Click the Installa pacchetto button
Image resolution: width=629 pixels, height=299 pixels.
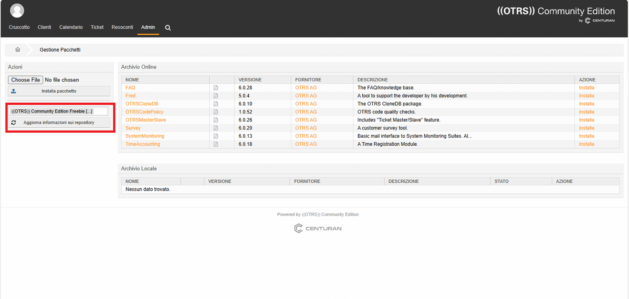tap(59, 91)
